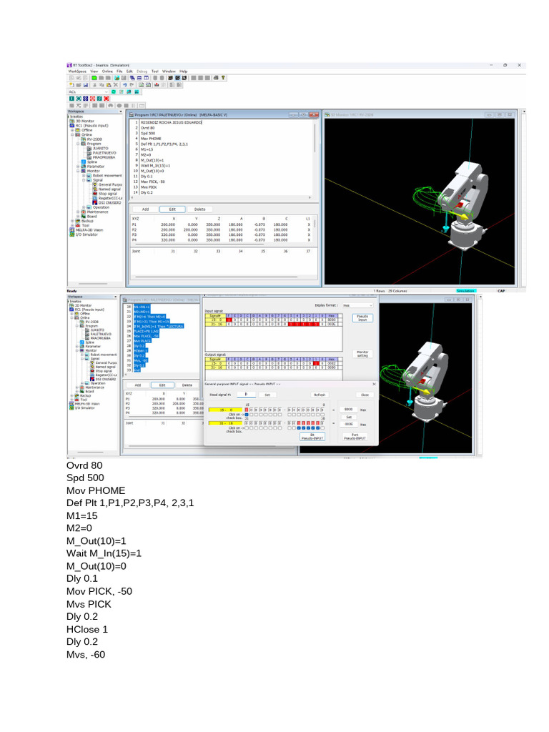The width and height of the screenshot is (549, 732).
Task: Expand Parameter node in upper workspace tree
Action: [78, 167]
